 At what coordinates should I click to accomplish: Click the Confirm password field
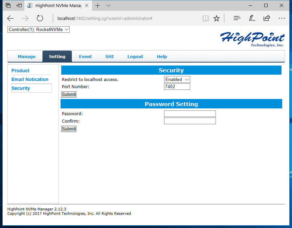coord(190,121)
